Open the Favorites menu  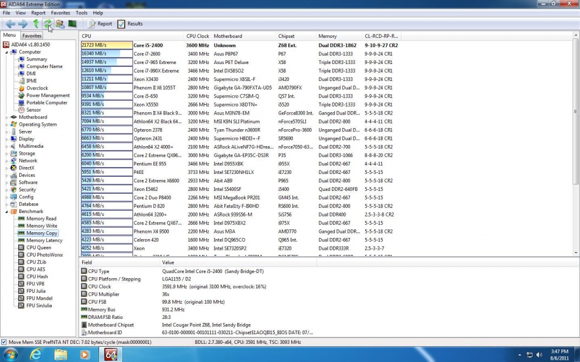point(61,12)
